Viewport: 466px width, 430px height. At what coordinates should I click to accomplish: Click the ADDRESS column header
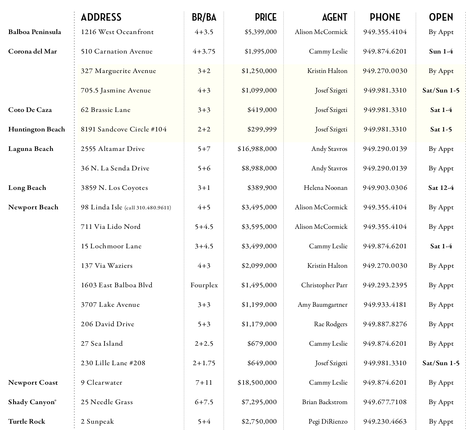pos(101,17)
